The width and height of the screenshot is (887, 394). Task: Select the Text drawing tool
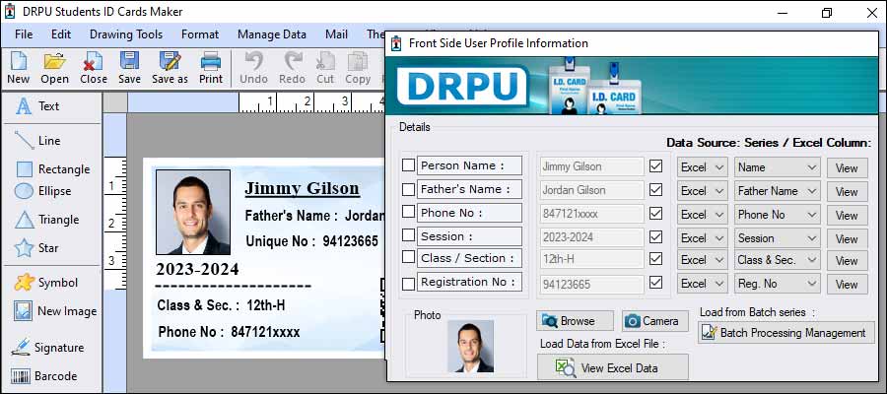tap(37, 106)
